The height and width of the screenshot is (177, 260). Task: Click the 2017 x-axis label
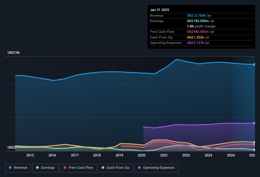tap(75, 155)
